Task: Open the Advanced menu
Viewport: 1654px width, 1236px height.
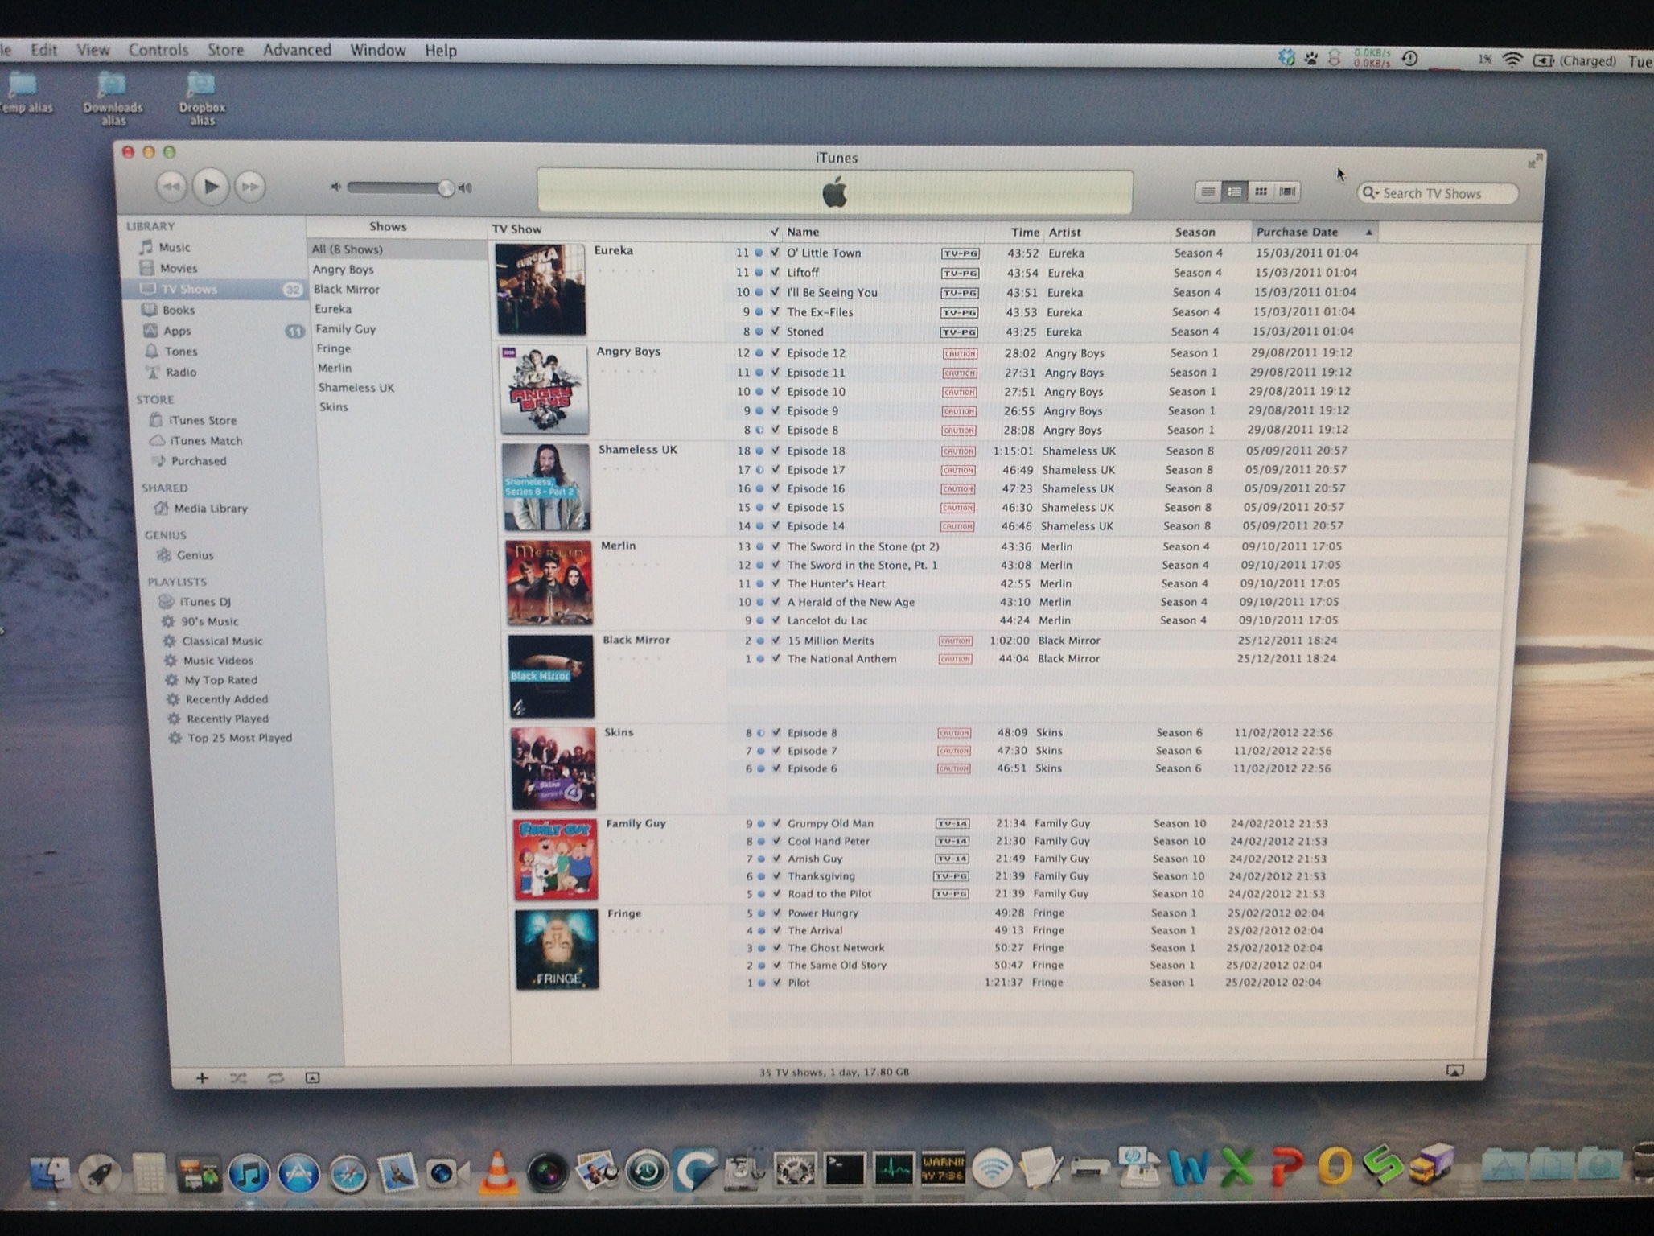Action: 297,50
